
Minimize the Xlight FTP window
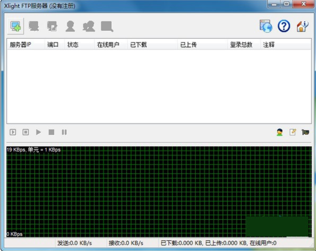pos(274,4)
